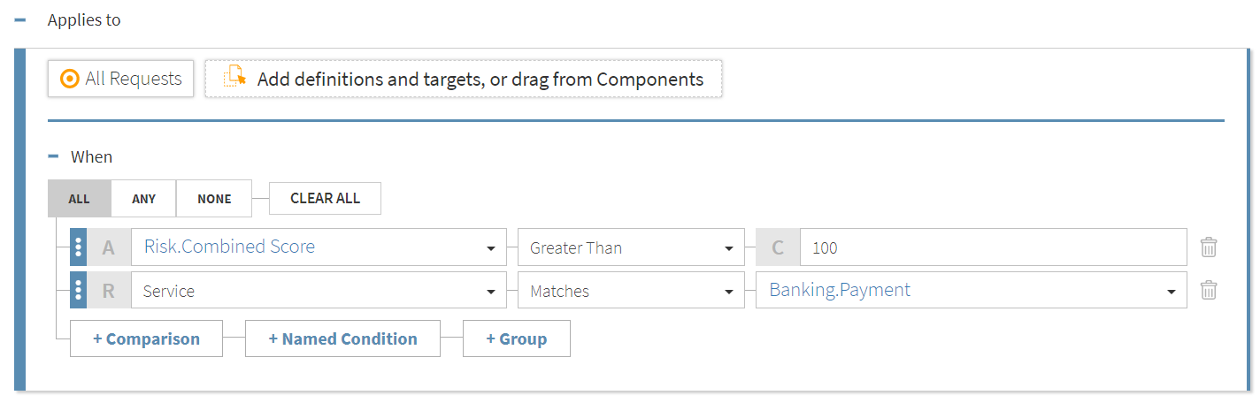Click the All Requests target icon
Image resolution: width=1260 pixels, height=403 pixels.
pyautogui.click(x=70, y=79)
